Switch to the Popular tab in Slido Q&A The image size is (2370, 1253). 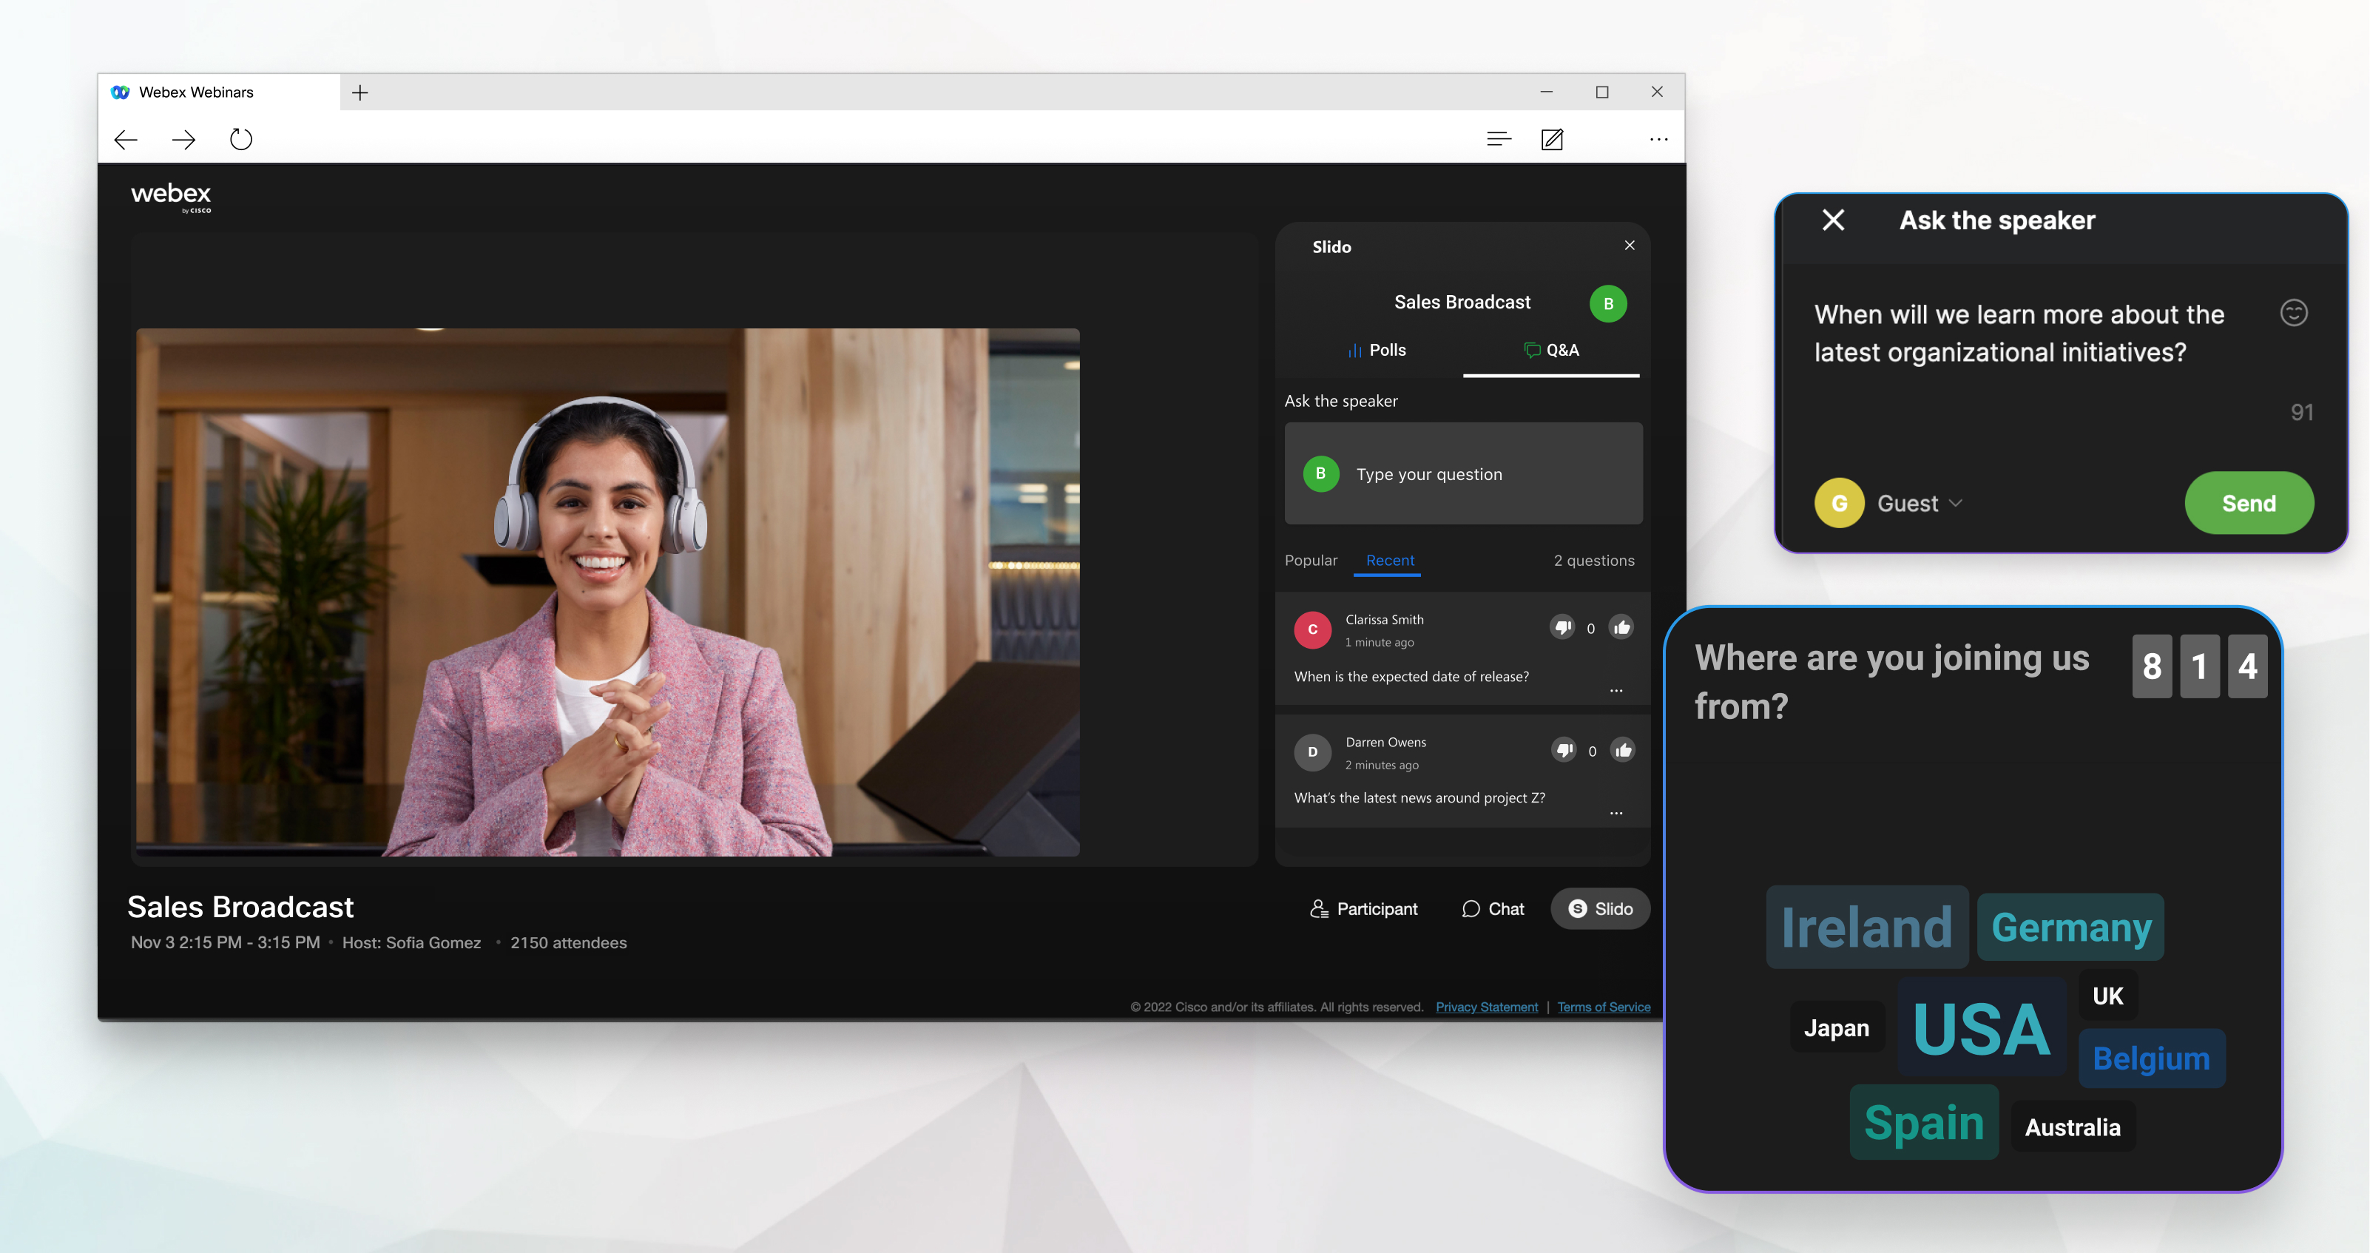(1311, 560)
